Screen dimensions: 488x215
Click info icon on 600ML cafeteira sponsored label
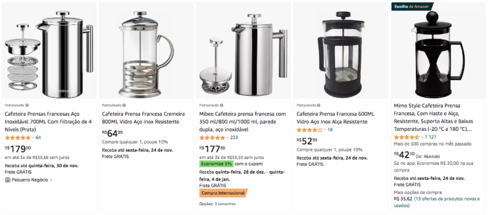(x=319, y=105)
